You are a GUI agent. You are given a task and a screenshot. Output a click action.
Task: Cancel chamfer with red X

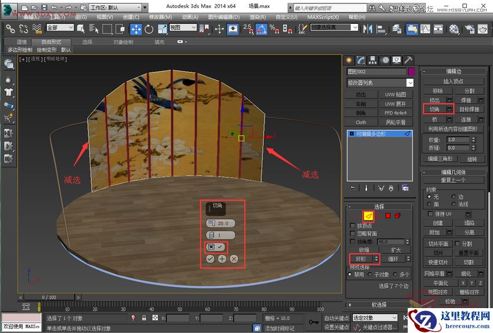(x=234, y=259)
